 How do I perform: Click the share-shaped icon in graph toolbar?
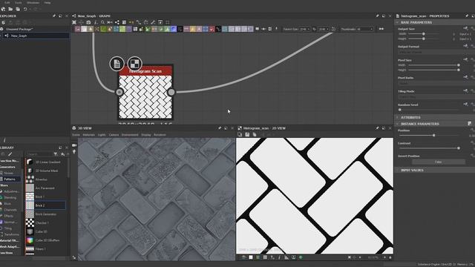117,22
